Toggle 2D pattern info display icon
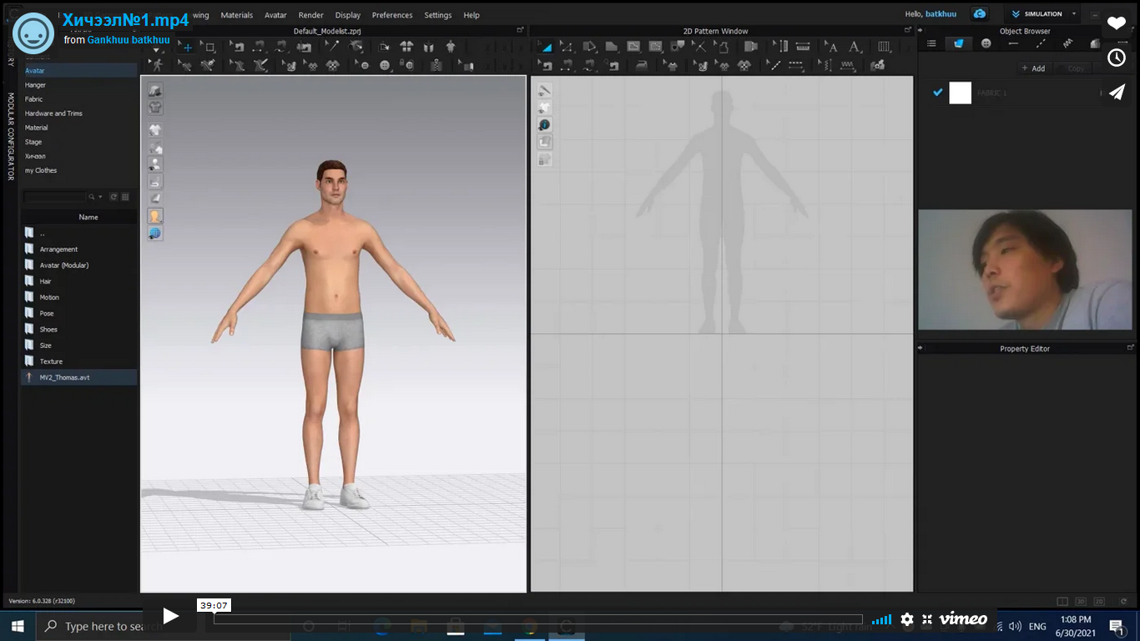 tap(544, 124)
